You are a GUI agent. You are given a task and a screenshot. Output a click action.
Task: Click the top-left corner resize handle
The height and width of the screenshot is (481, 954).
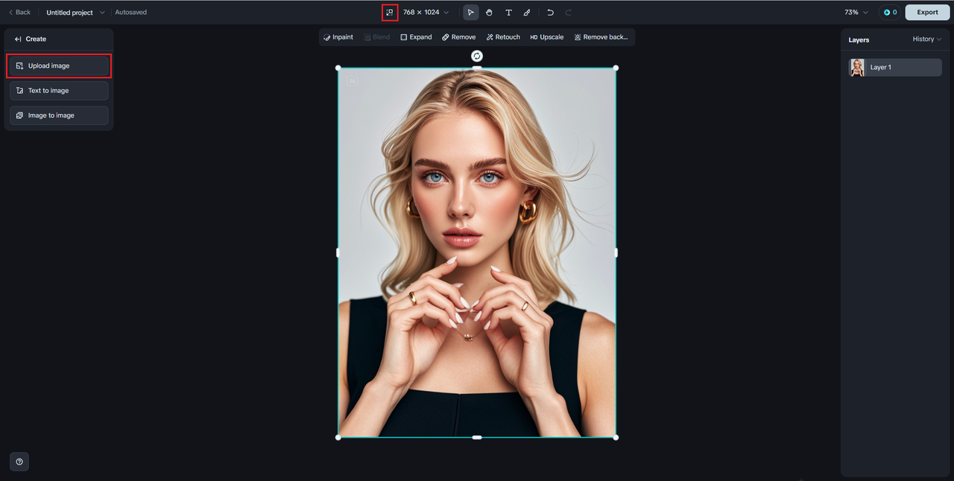tap(338, 68)
